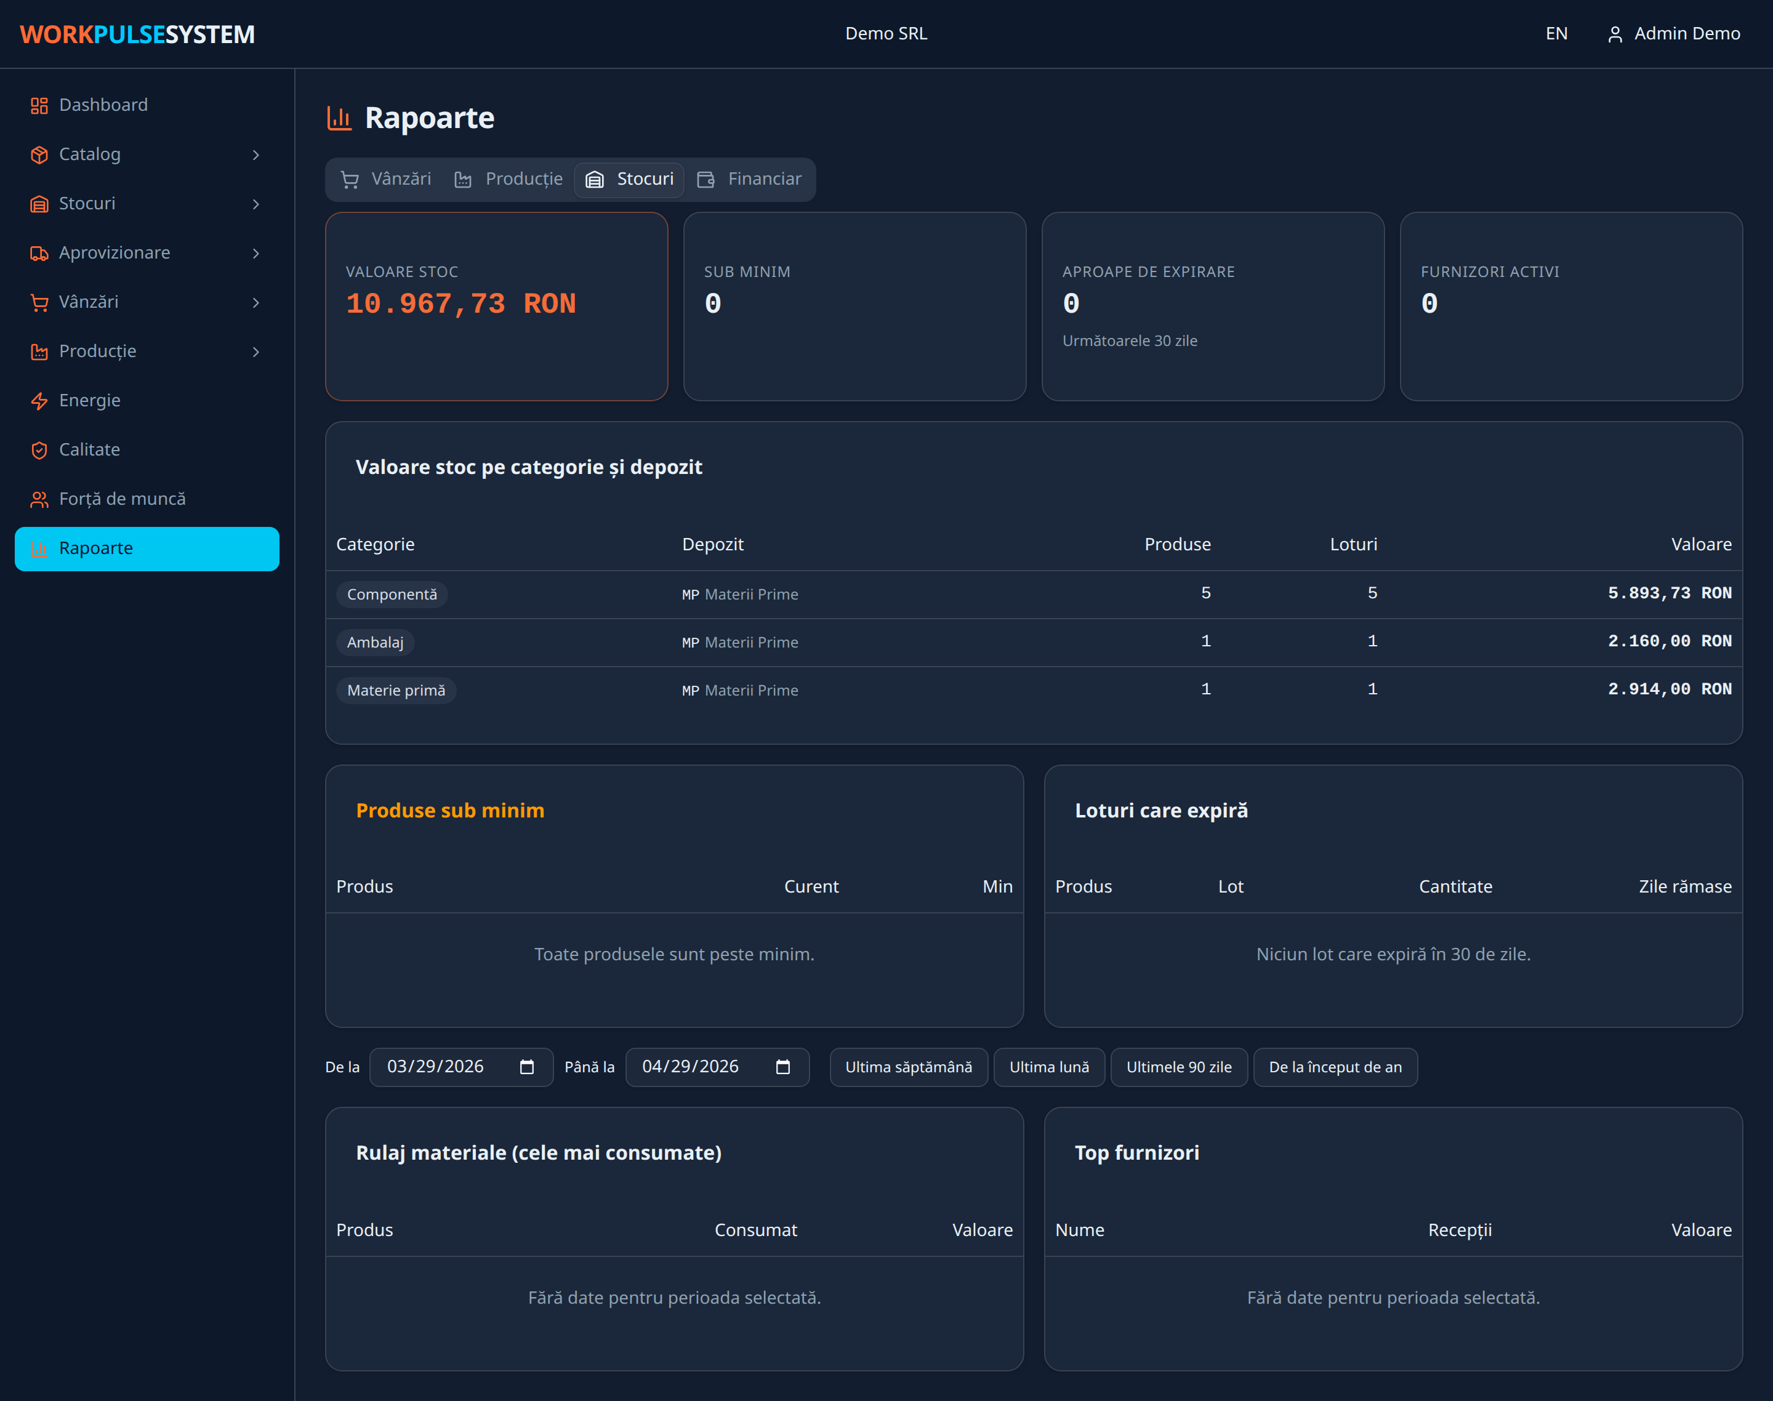Select Rapoarte in the sidebar
Screen dimensions: 1773x1401
147,548
